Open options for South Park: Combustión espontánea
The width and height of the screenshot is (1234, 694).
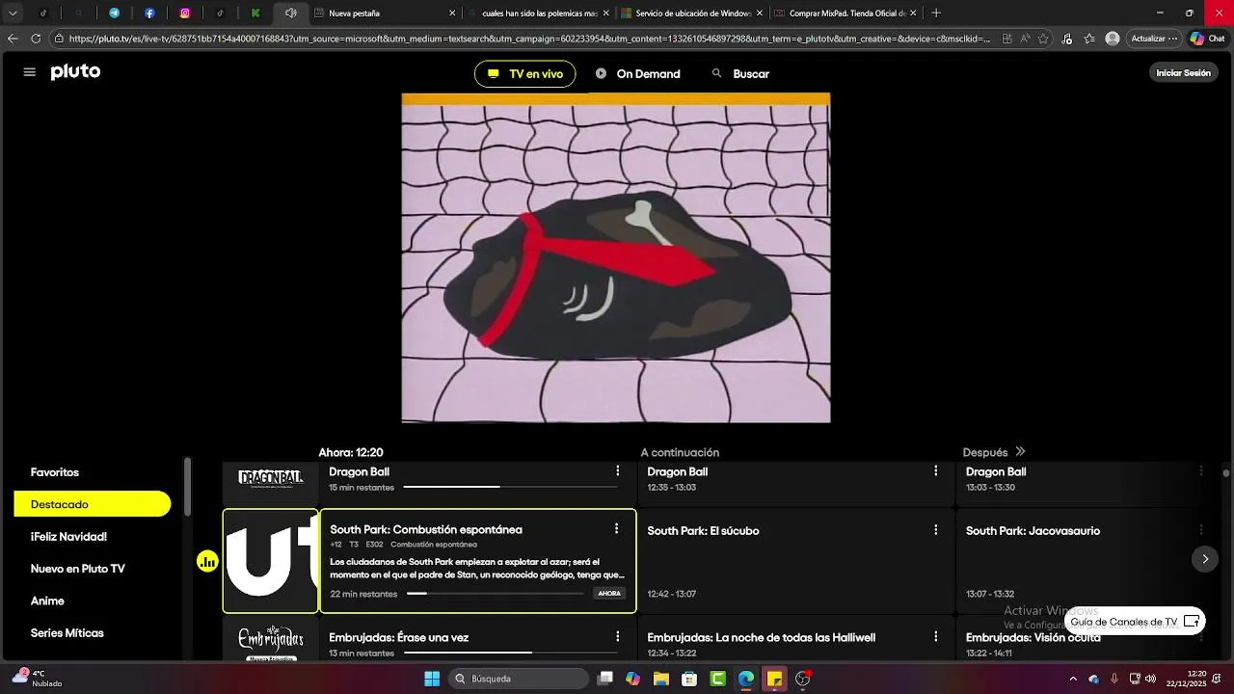point(617,529)
